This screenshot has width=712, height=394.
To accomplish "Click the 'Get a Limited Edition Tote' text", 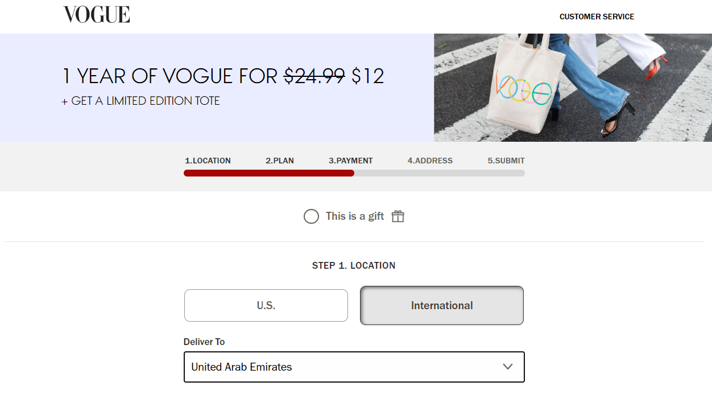I will pos(140,101).
